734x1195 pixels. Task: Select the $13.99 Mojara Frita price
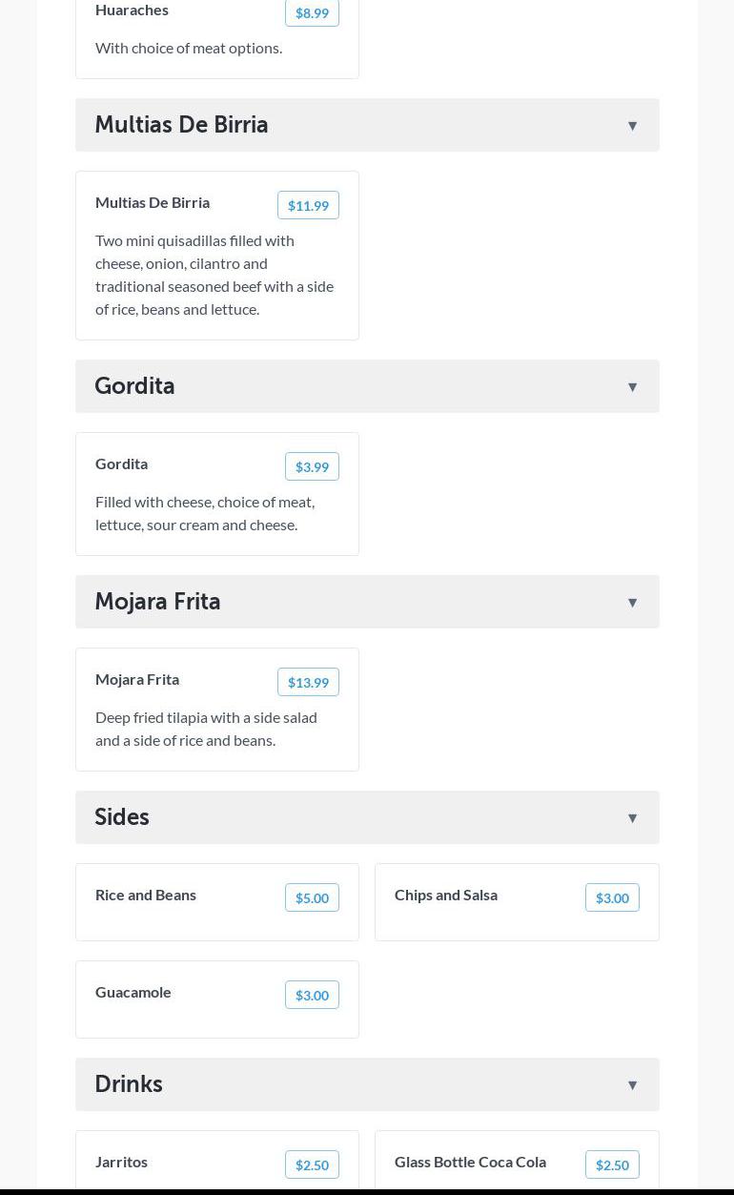pos(308,683)
